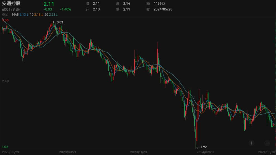Click the 收 closing price value

tap(96, 4)
